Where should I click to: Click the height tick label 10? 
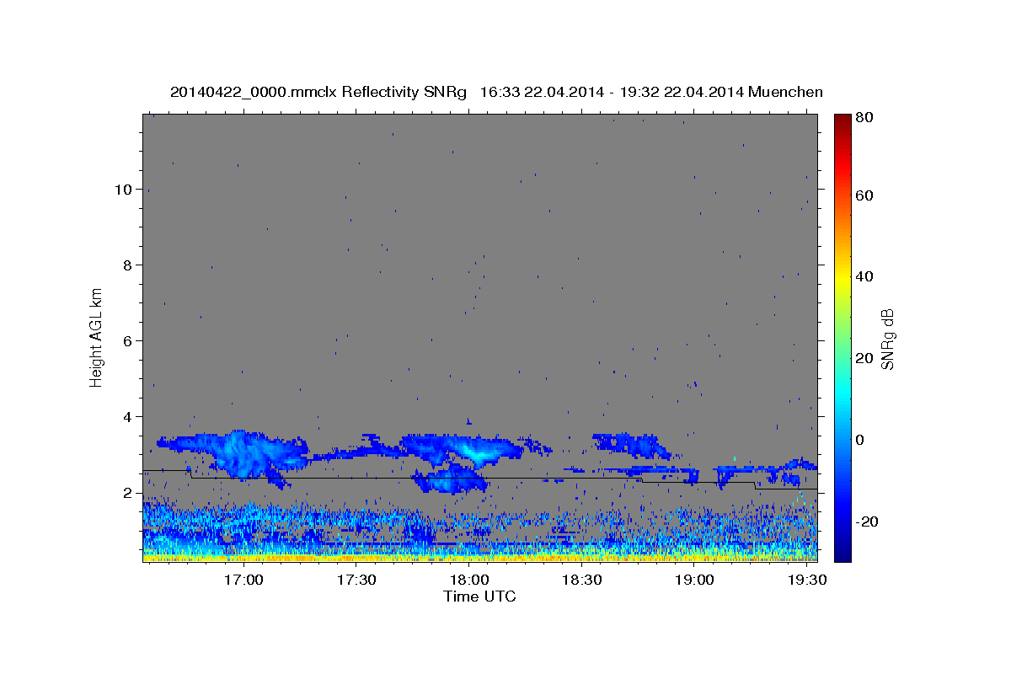122,189
